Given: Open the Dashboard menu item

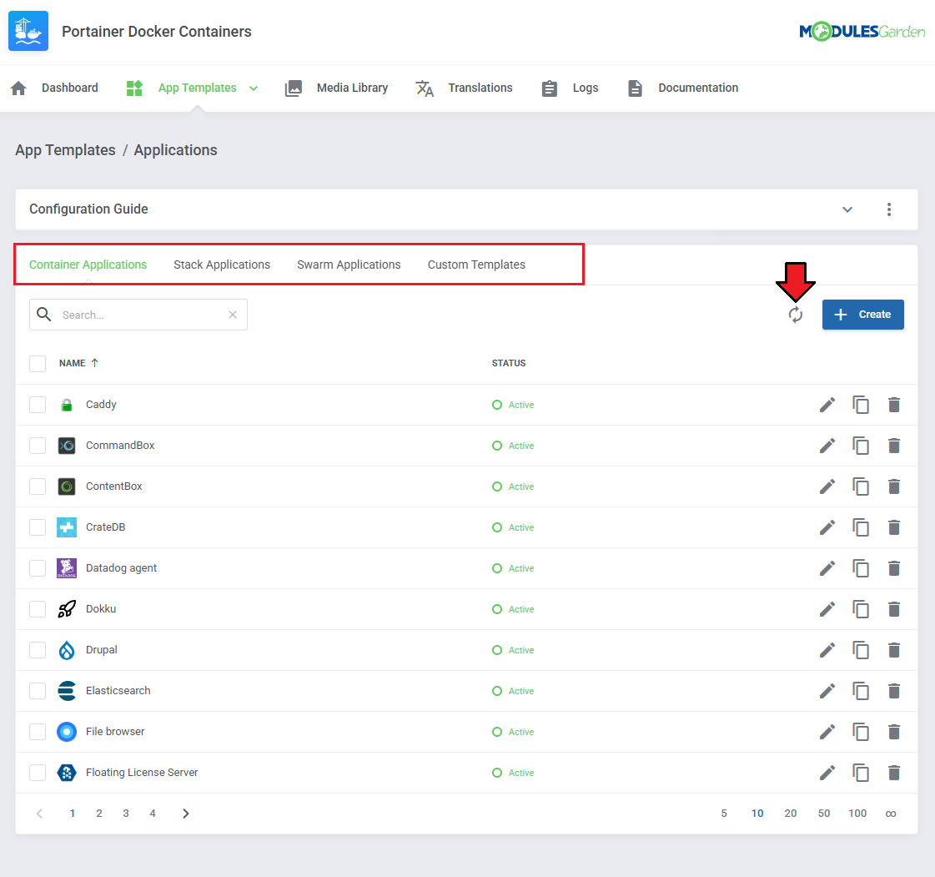Looking at the screenshot, I should coord(54,88).
